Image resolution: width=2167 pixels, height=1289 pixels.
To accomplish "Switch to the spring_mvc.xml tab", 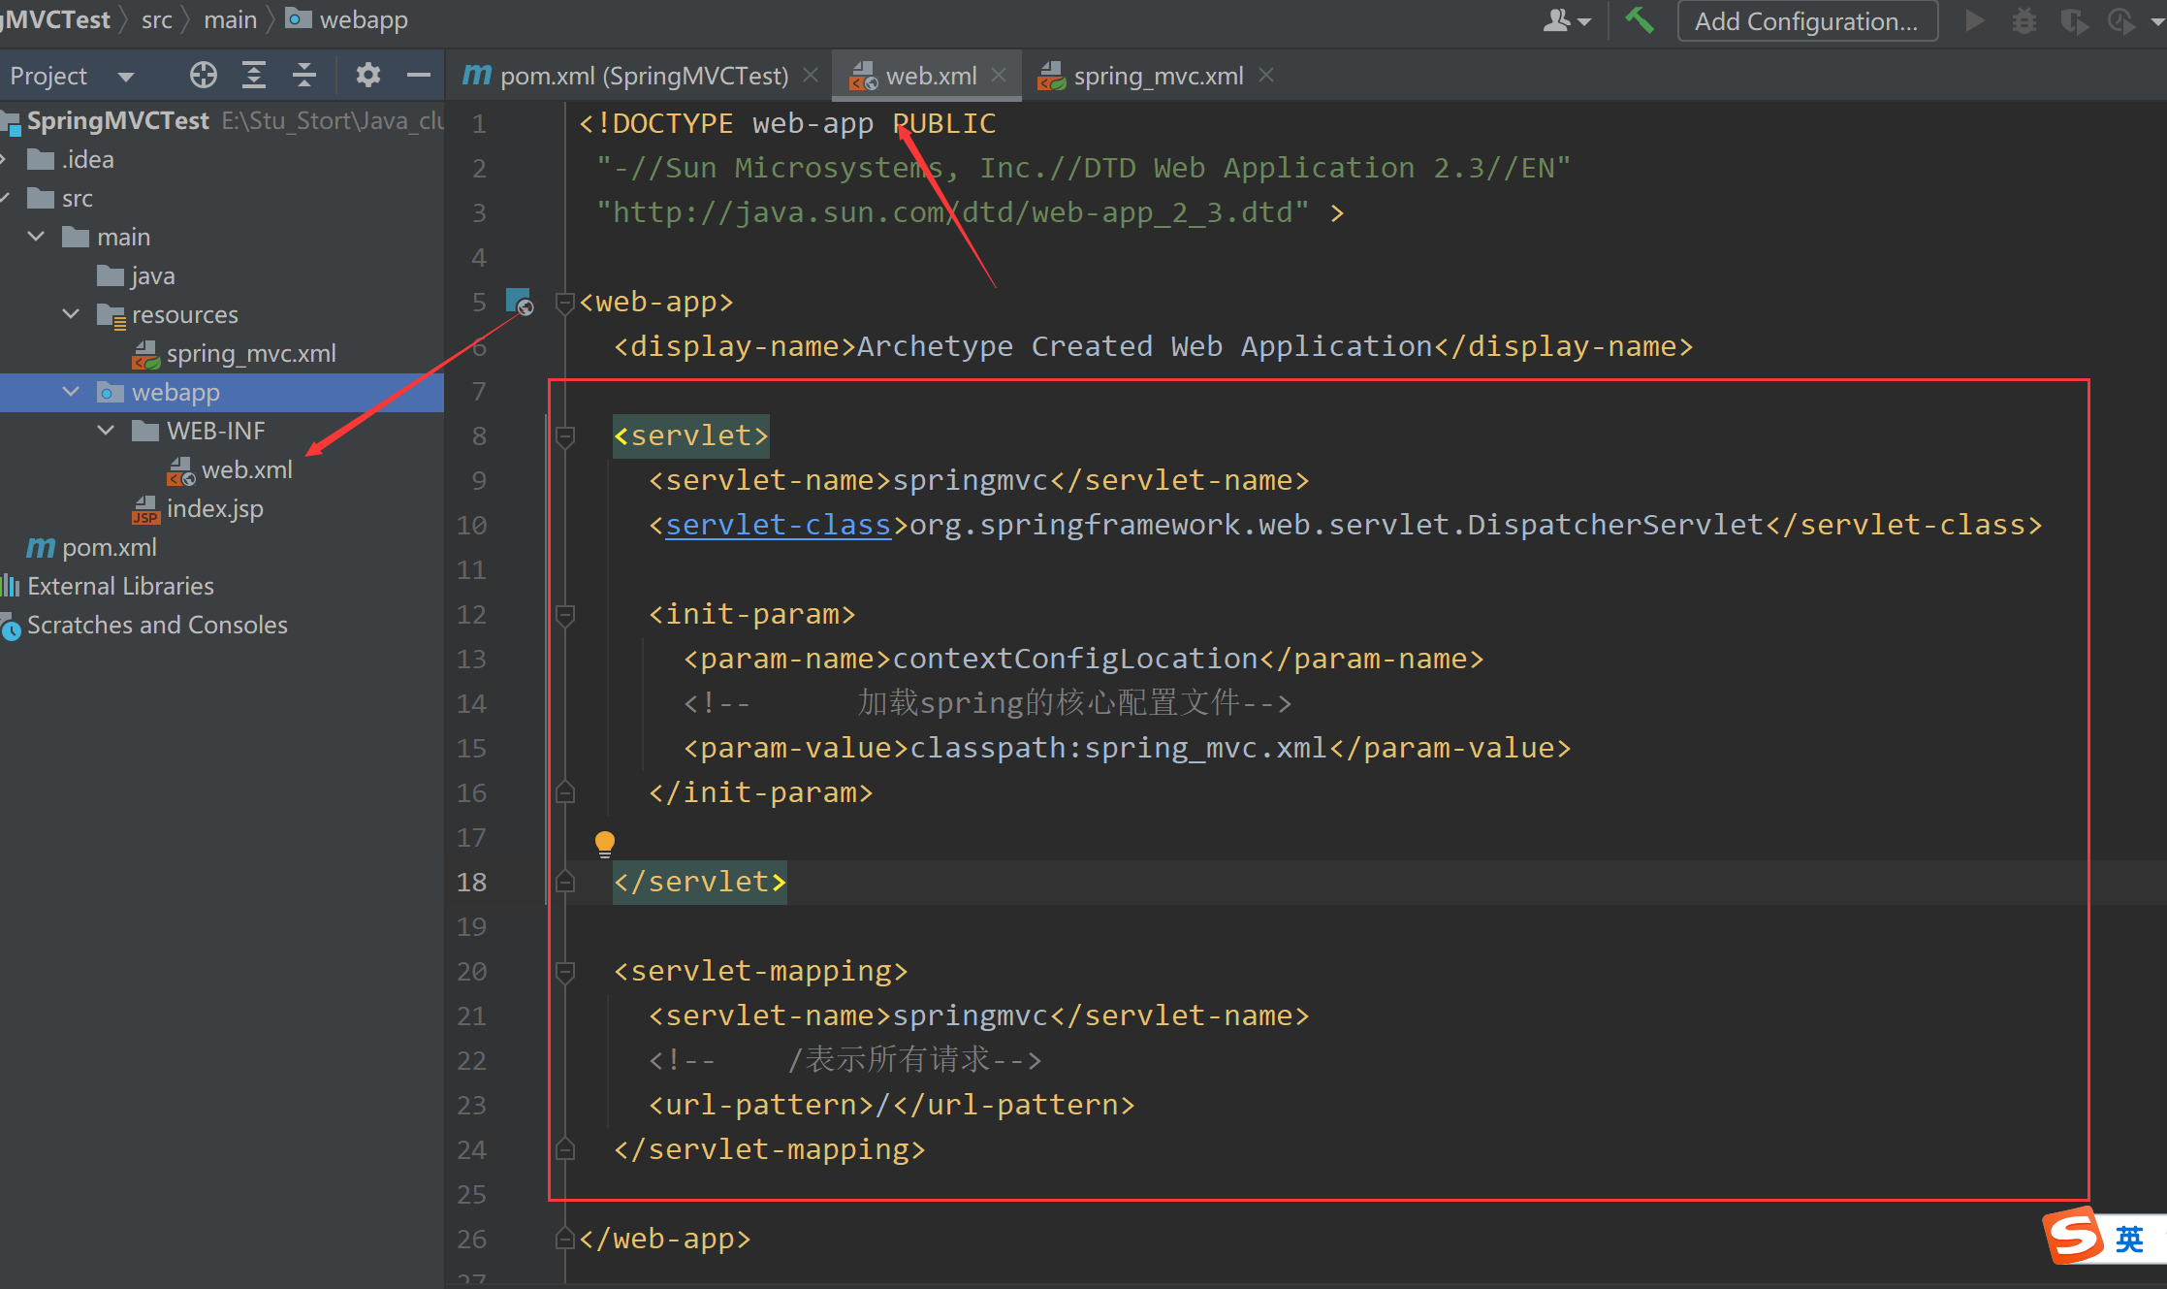I will pos(1157,76).
